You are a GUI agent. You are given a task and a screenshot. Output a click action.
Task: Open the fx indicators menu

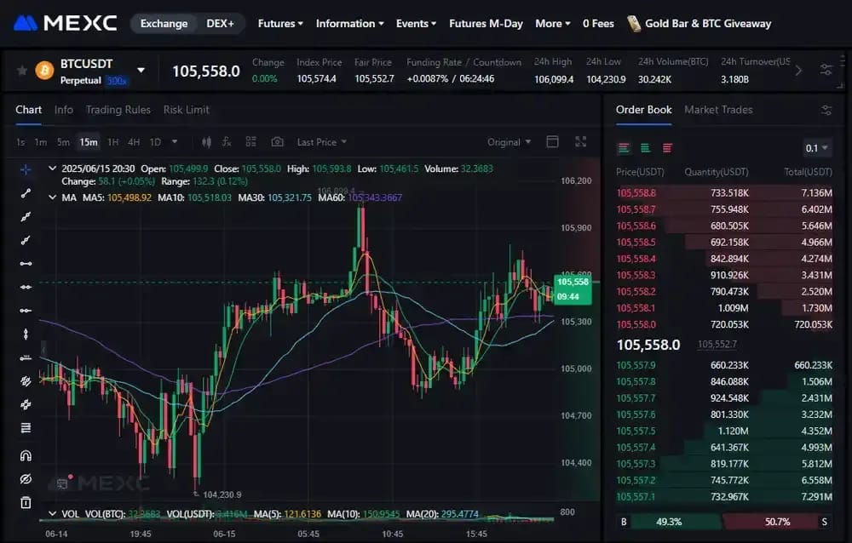227,142
